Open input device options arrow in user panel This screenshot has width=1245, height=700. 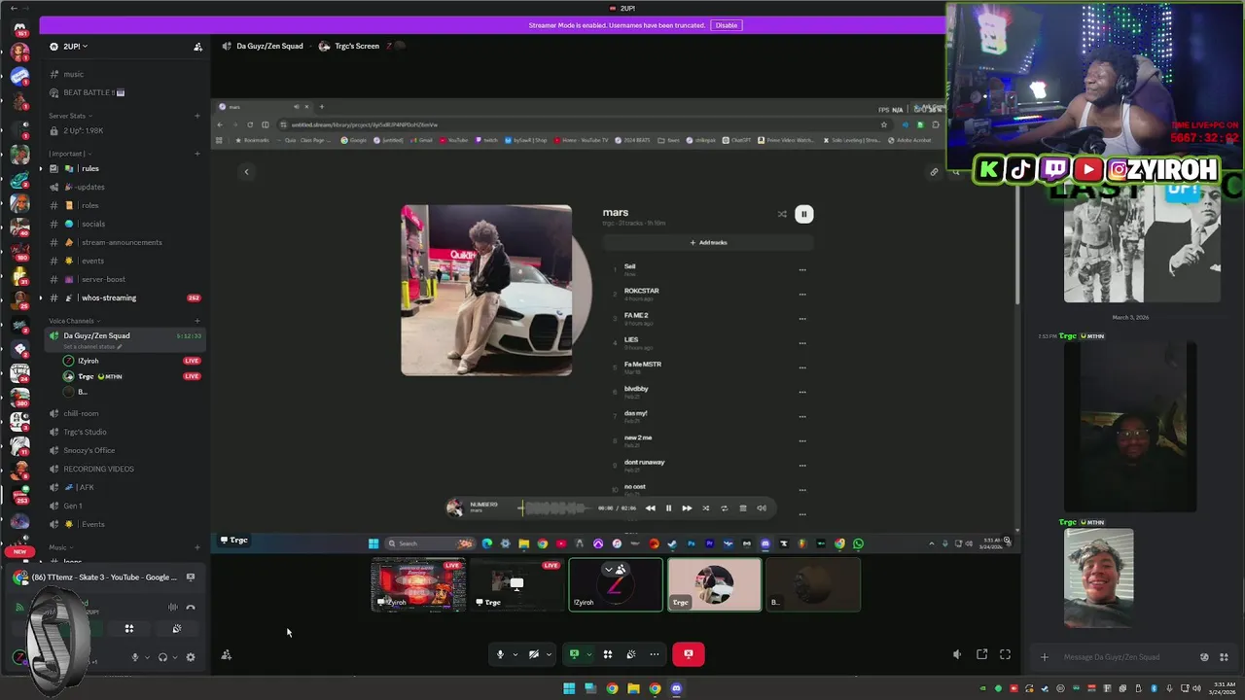pos(147,657)
